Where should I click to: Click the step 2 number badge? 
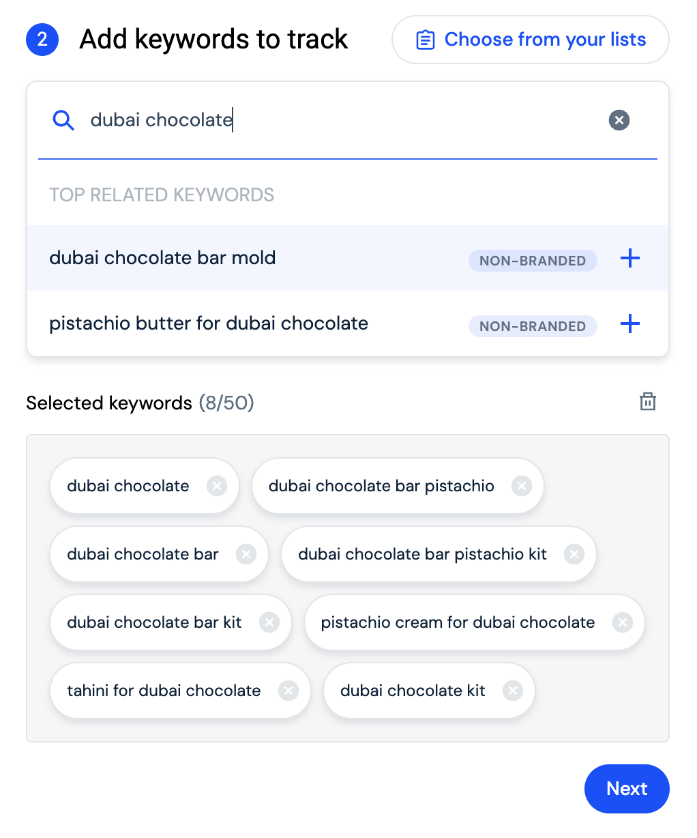point(42,40)
